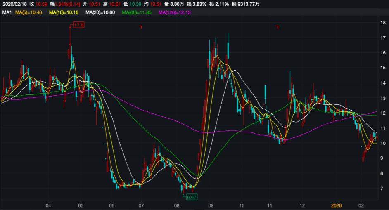This screenshot has height=210, width=389.
Task: Click the closing price 10.59 value
Action: 41,4
